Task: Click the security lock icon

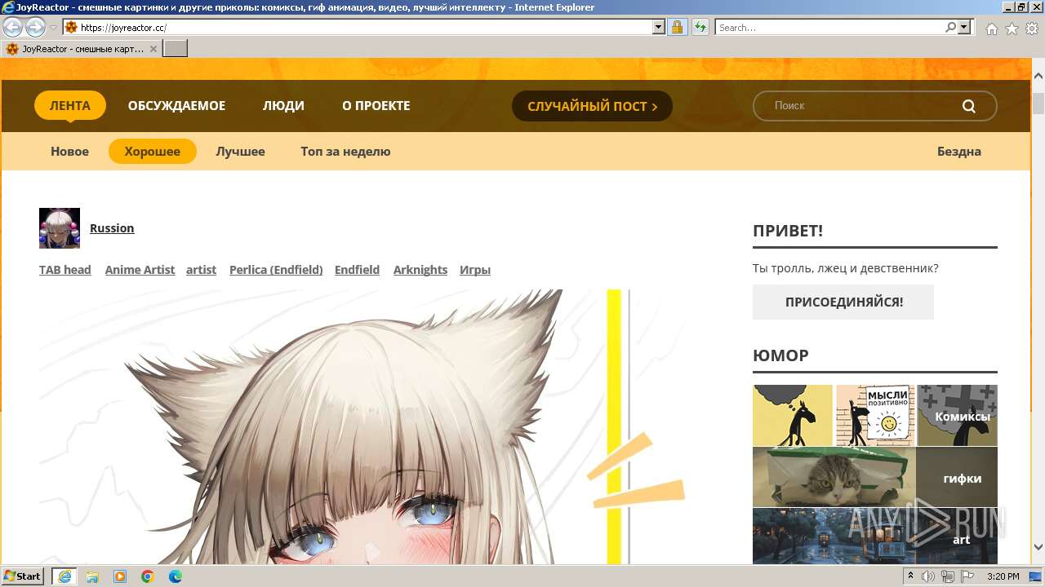Action: pyautogui.click(x=677, y=28)
